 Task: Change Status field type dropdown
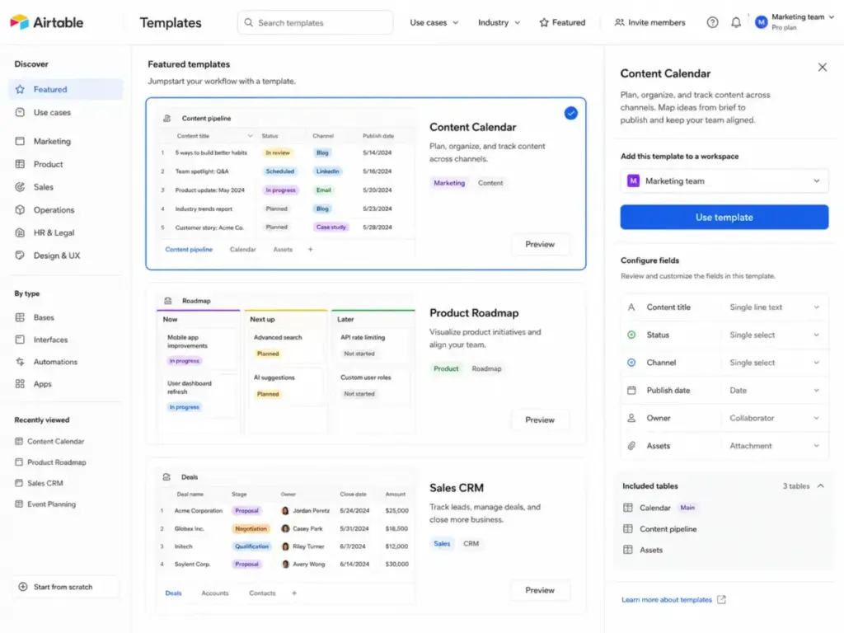tap(774, 335)
